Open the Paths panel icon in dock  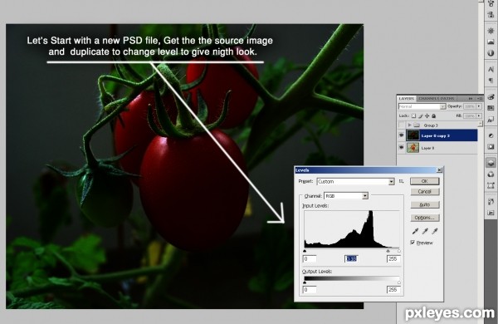[491, 185]
